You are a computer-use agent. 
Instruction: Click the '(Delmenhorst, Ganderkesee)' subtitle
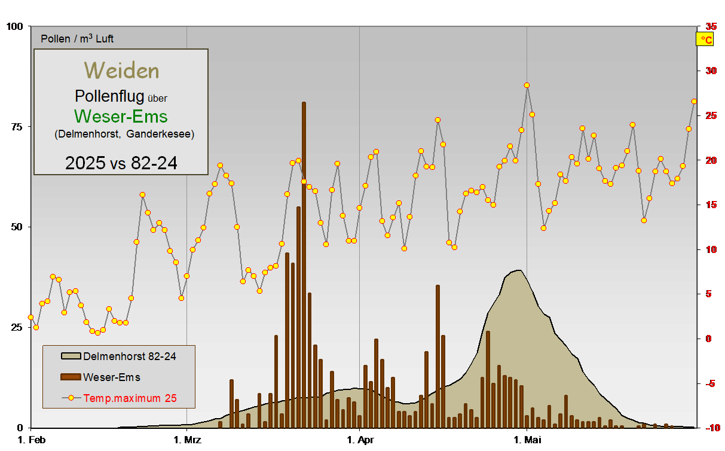pyautogui.click(x=124, y=135)
